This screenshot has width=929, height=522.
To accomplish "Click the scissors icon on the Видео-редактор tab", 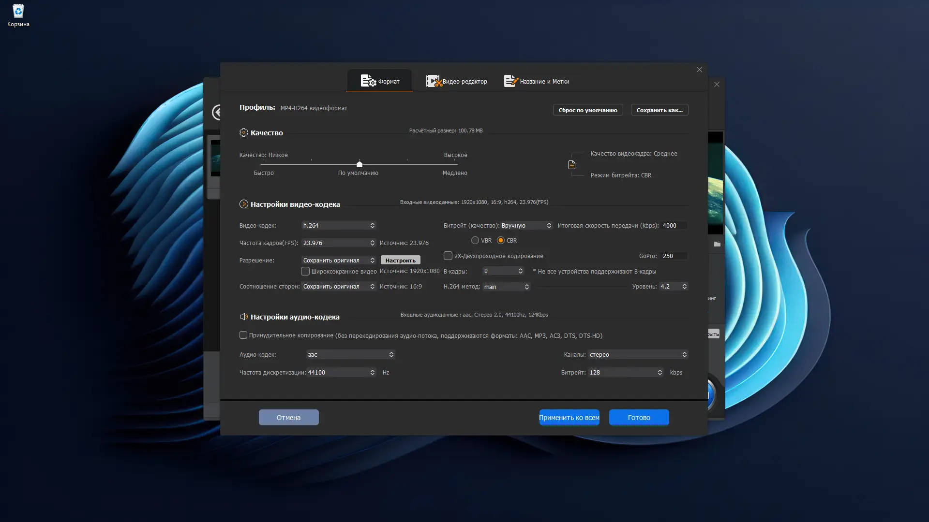I will click(x=434, y=81).
